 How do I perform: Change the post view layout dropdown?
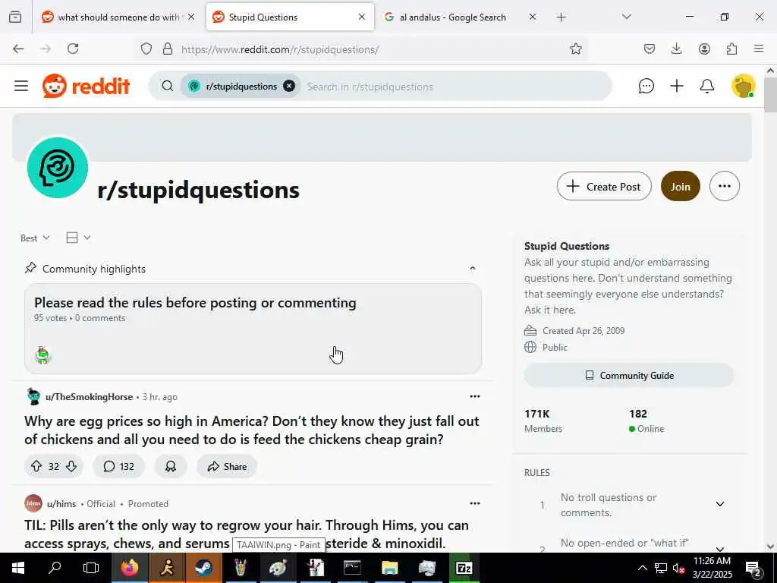[x=78, y=238]
